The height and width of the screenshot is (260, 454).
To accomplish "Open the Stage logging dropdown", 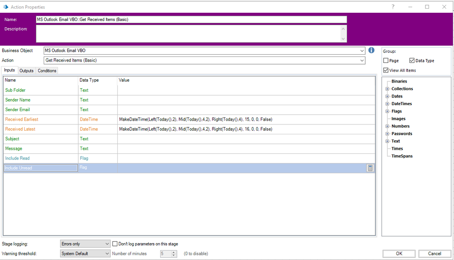I will 85,244.
